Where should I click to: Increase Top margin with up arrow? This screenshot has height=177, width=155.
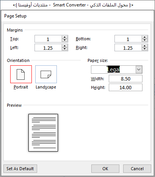coord(65,37)
